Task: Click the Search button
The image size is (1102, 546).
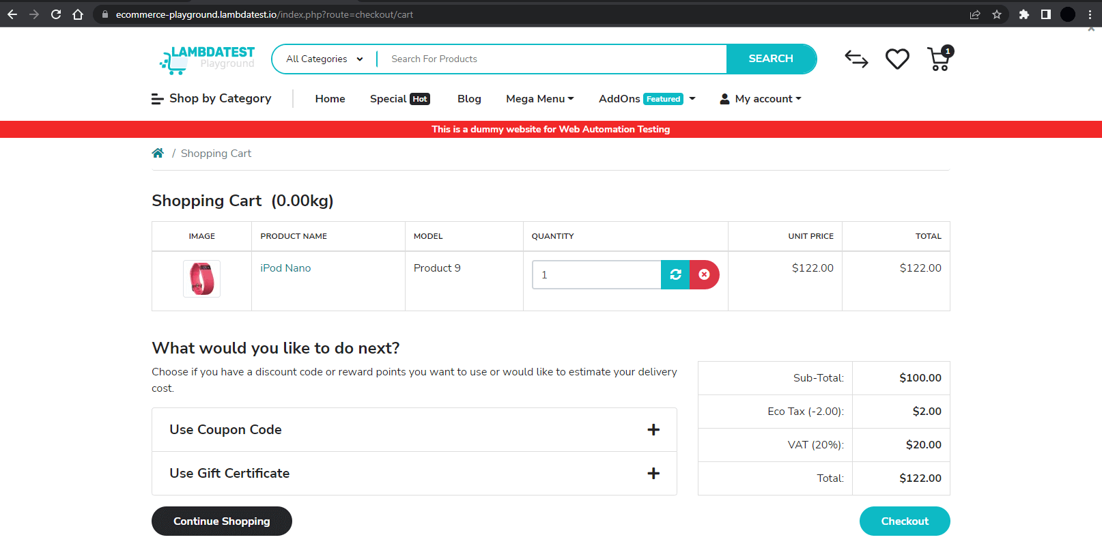Action: tap(771, 59)
